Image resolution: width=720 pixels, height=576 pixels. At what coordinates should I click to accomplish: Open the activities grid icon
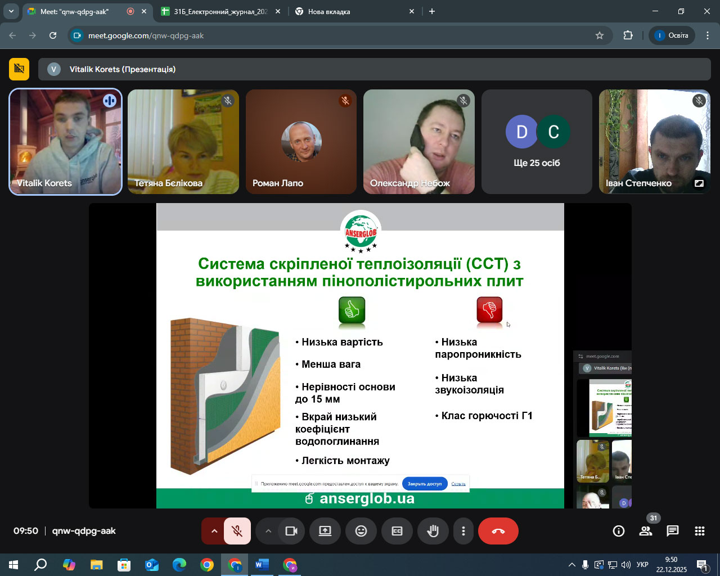coord(699,531)
